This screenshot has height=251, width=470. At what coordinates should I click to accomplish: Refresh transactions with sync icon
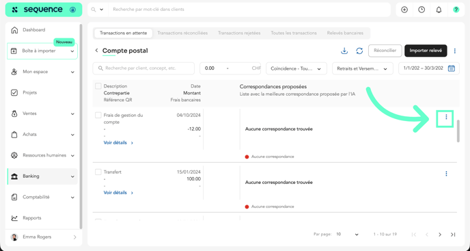359,51
